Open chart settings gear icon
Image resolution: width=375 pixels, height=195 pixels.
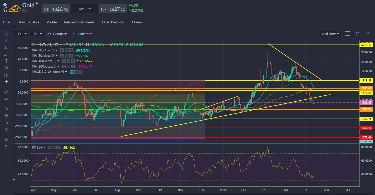click(x=358, y=34)
